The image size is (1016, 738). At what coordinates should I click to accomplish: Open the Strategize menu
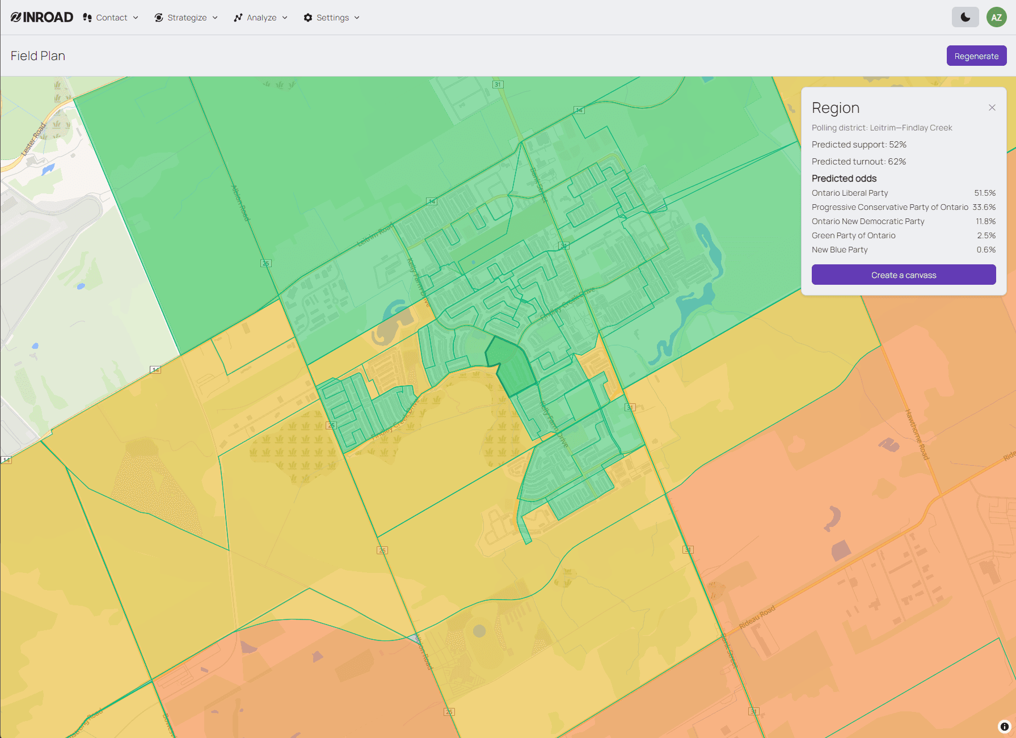tap(186, 18)
